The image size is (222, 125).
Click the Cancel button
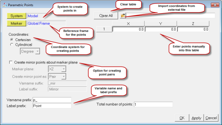[x=211, y=118]
